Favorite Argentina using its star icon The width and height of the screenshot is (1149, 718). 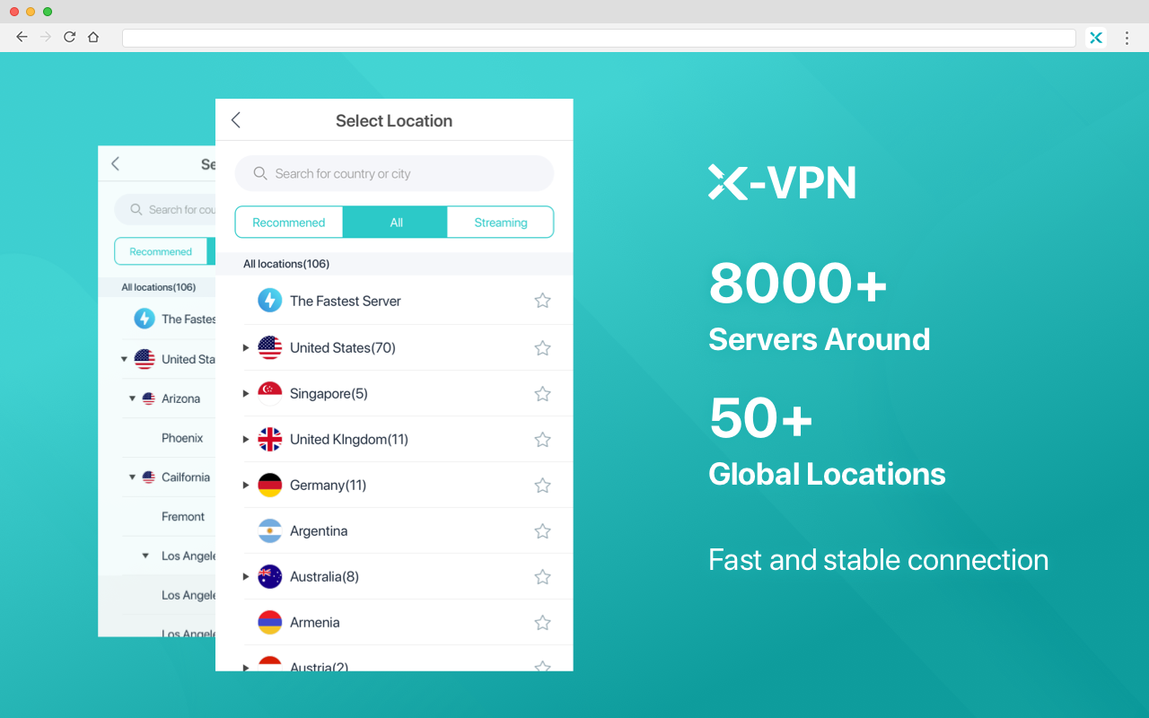542,530
